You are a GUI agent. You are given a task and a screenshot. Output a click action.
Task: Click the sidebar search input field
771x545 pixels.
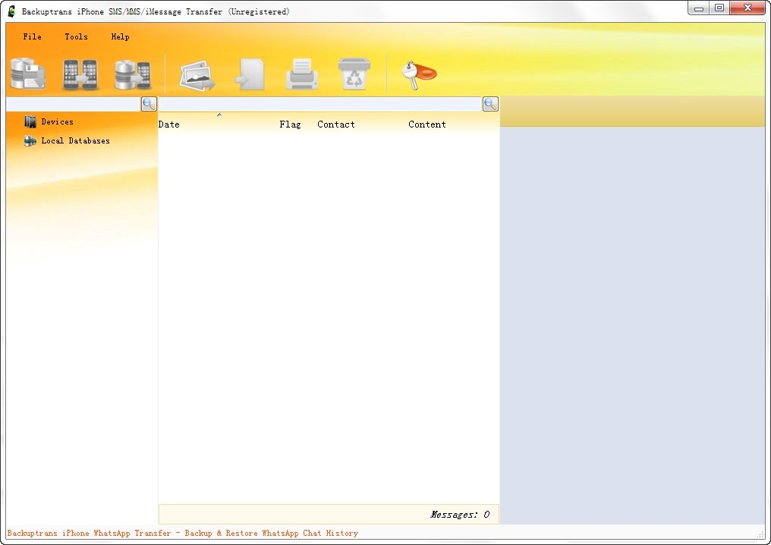point(73,104)
